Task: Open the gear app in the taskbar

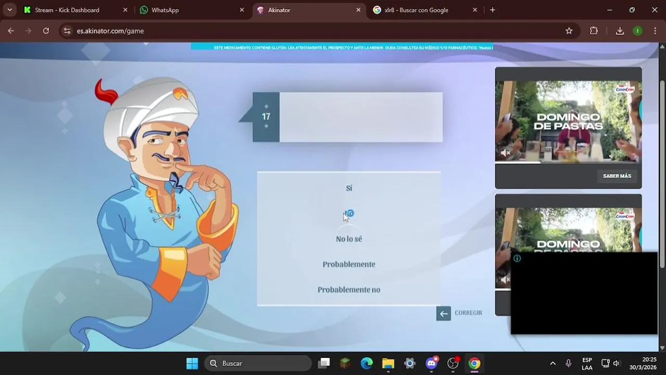Action: click(409, 363)
